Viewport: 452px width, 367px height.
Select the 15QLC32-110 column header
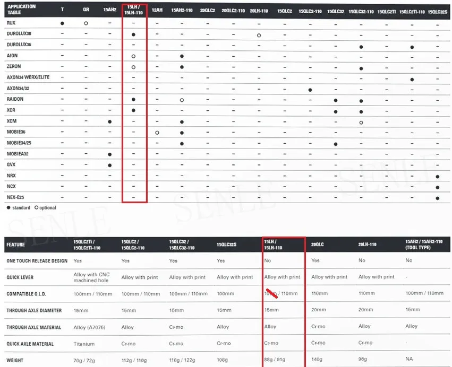coord(361,12)
